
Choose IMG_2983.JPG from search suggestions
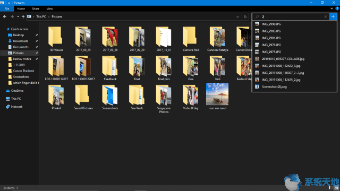(x=294, y=31)
